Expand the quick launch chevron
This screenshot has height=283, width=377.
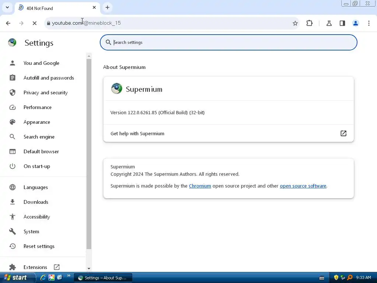click(69, 276)
